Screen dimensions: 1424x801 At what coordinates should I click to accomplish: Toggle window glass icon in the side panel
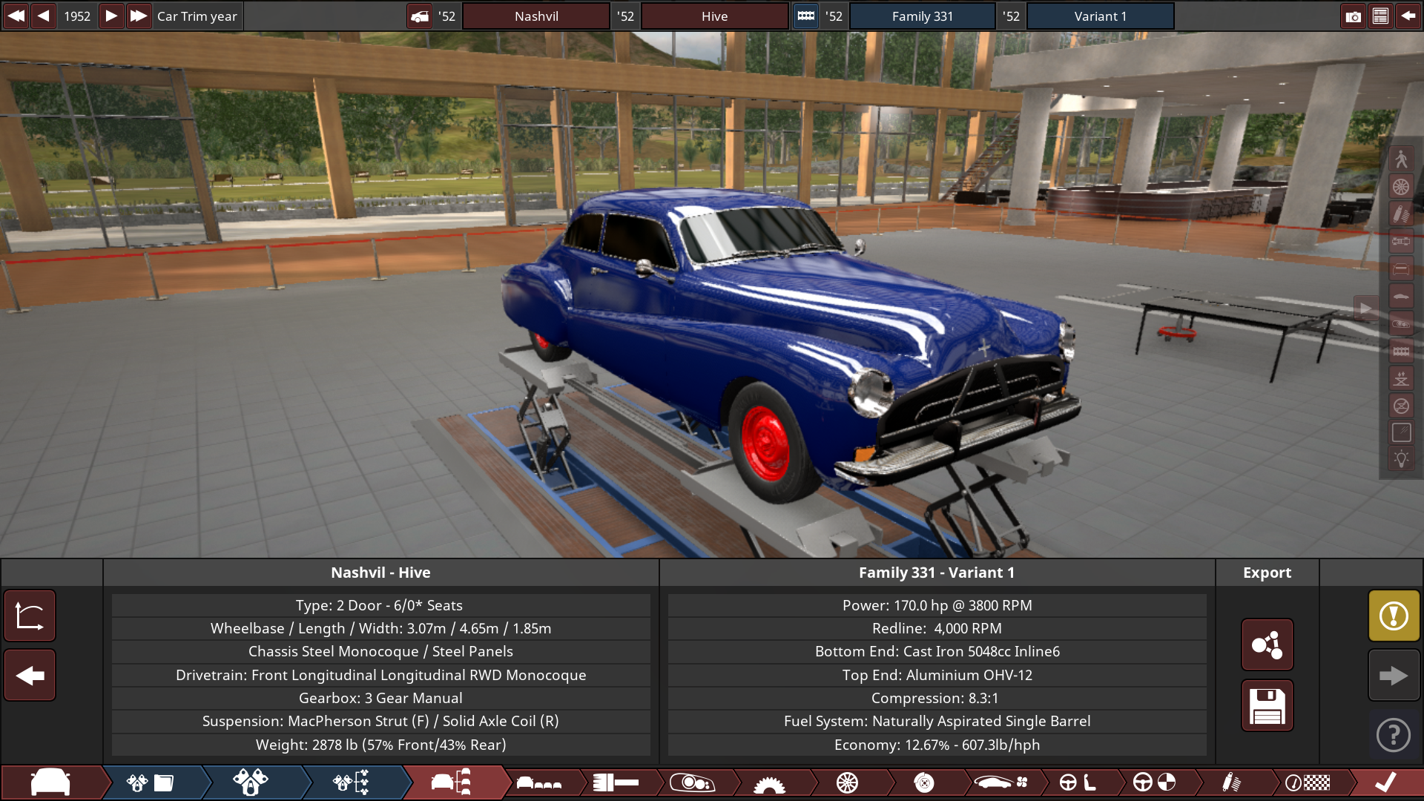[1401, 433]
